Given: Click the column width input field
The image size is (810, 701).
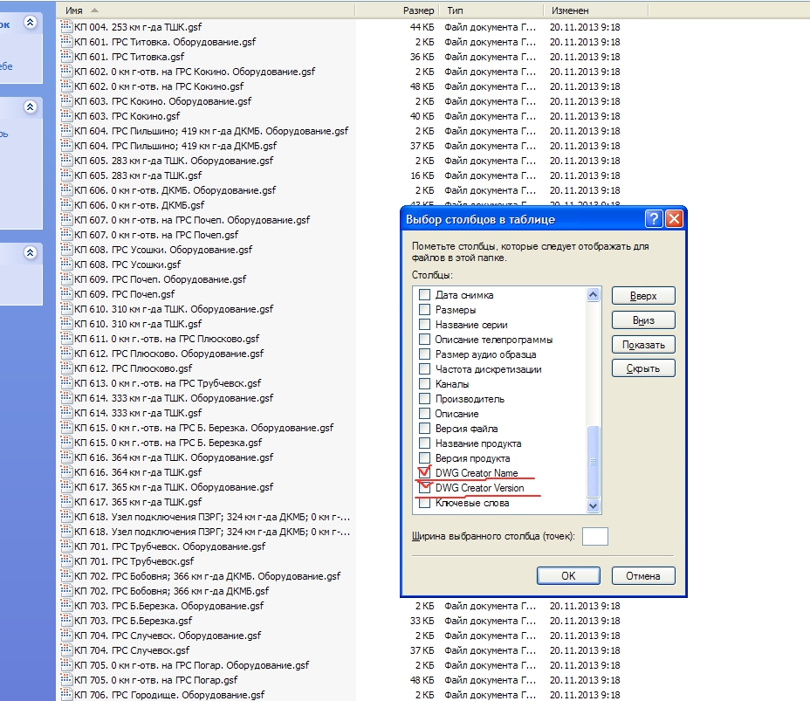Looking at the screenshot, I should click(594, 536).
